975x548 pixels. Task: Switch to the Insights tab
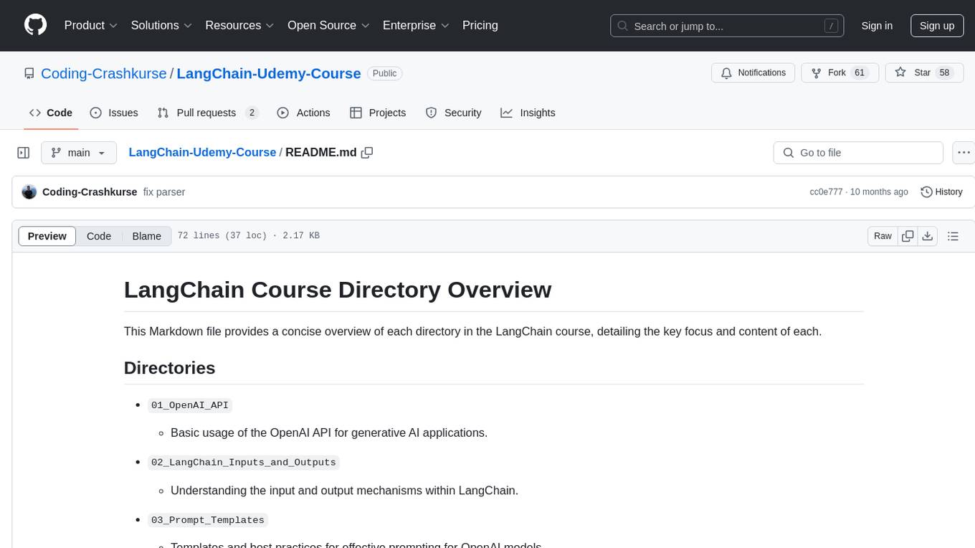coord(528,113)
